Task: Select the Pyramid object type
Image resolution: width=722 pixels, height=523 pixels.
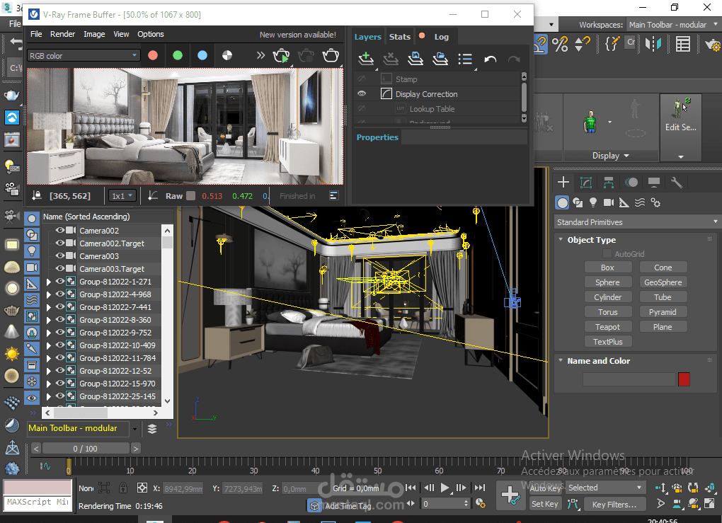Action: tap(663, 312)
